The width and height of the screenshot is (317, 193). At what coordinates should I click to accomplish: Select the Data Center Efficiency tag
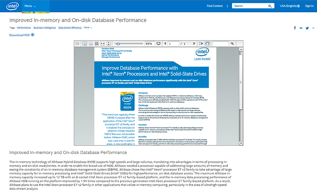[x=70, y=28]
